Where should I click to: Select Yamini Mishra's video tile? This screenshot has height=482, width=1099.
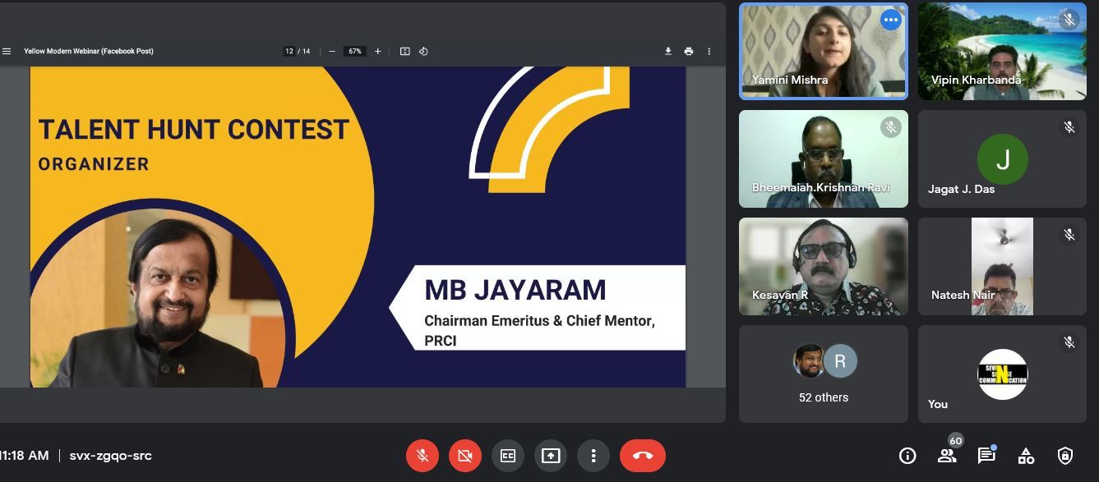pos(824,51)
